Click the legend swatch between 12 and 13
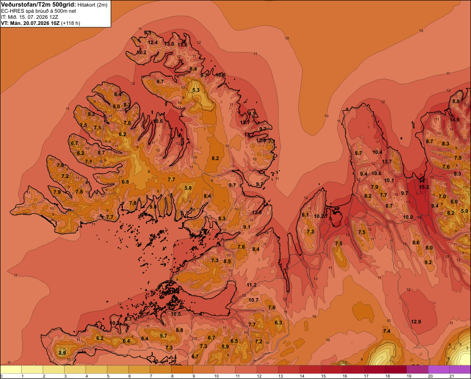This screenshot has width=471, height=379. click(x=268, y=370)
